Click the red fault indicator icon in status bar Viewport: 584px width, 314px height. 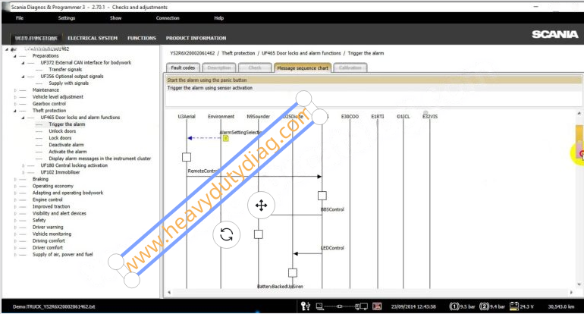pos(377,306)
